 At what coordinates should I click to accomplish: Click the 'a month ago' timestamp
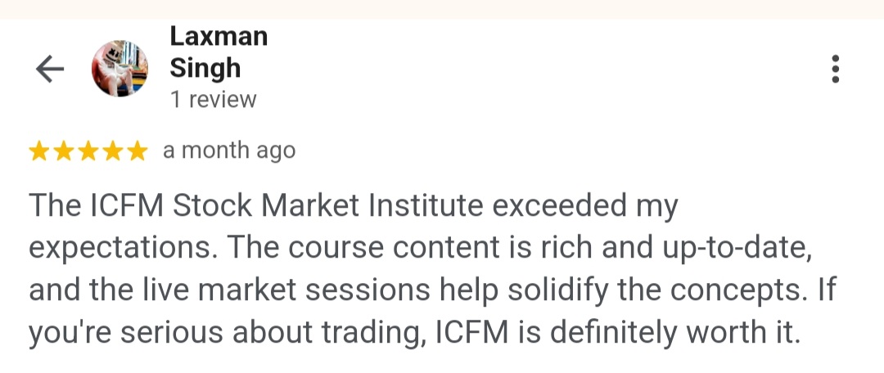229,151
